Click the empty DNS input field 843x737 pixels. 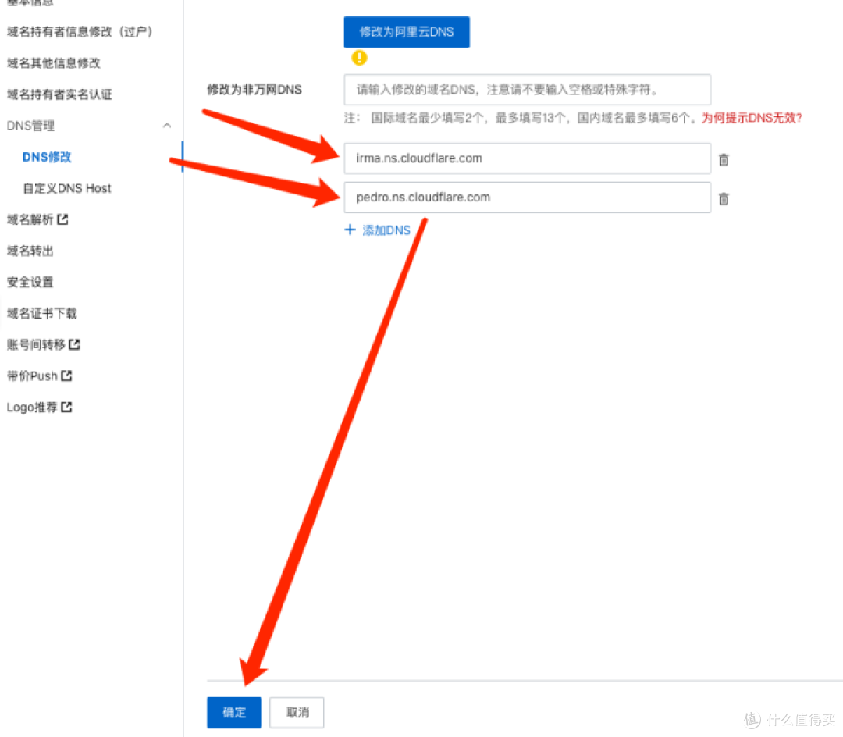(527, 89)
